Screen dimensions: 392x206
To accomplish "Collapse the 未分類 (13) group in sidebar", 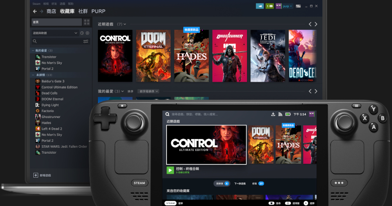I will (33, 75).
